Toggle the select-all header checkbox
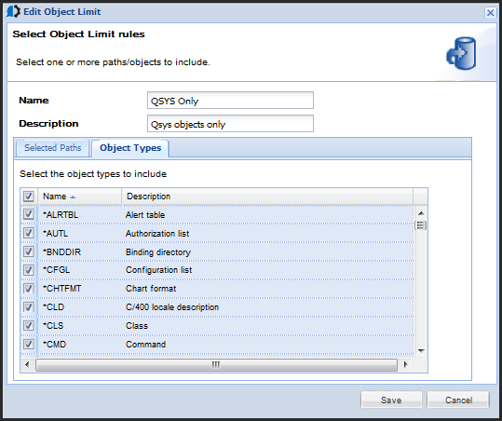 pos(29,196)
